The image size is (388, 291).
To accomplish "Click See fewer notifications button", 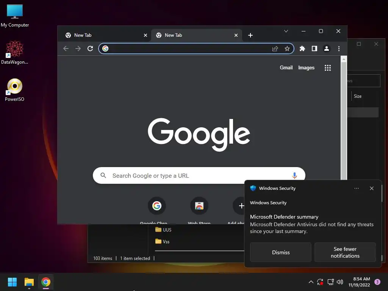I will tap(345, 252).
